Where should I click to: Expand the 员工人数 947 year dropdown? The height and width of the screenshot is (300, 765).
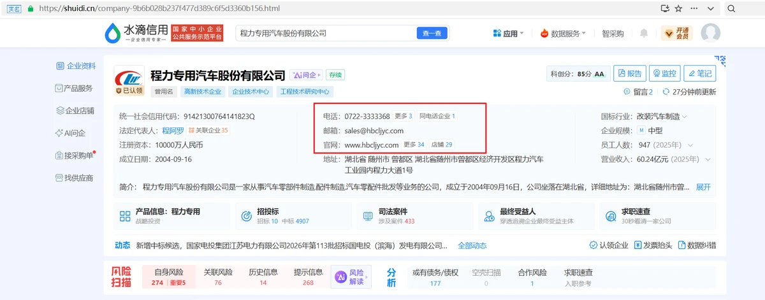point(690,145)
